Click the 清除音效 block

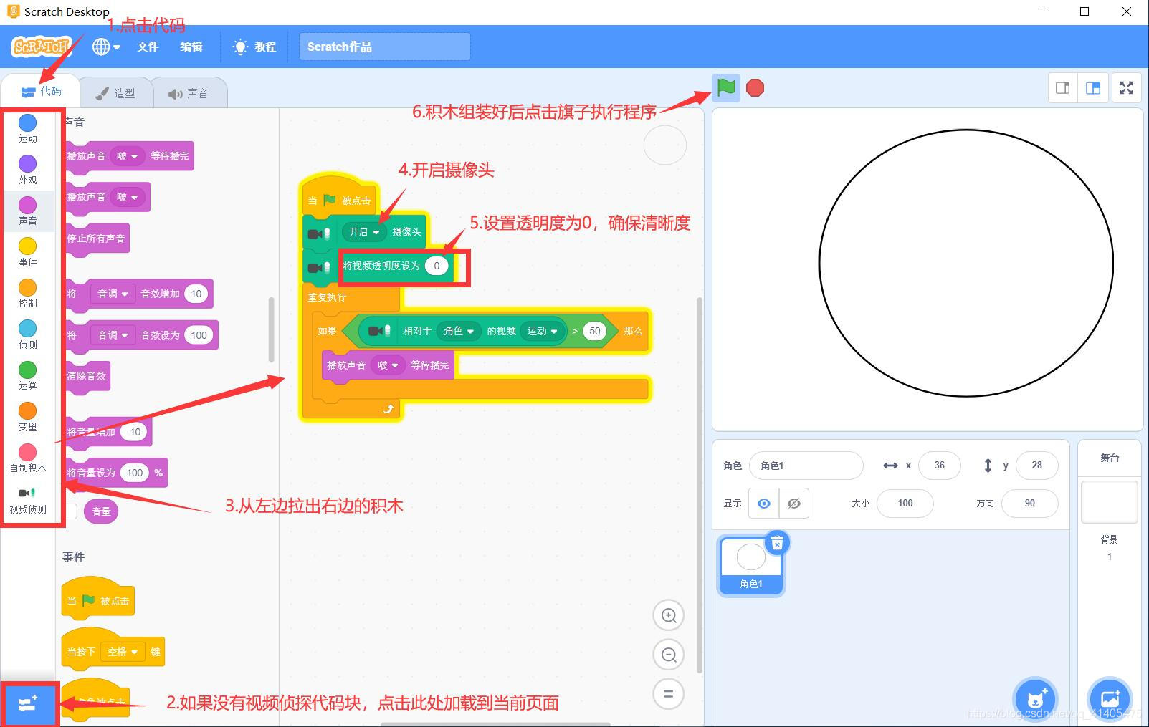(x=87, y=376)
